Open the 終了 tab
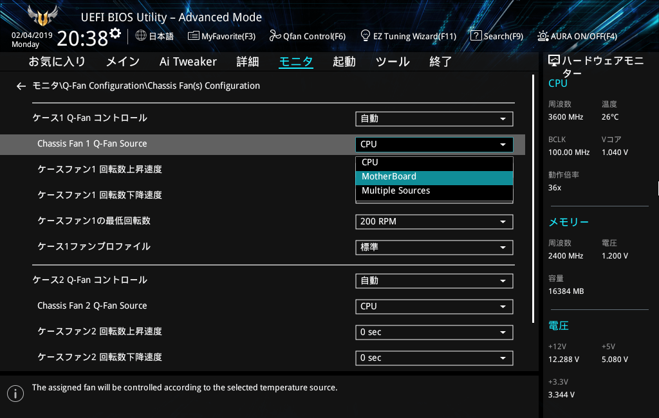This screenshot has width=659, height=418. 440,62
